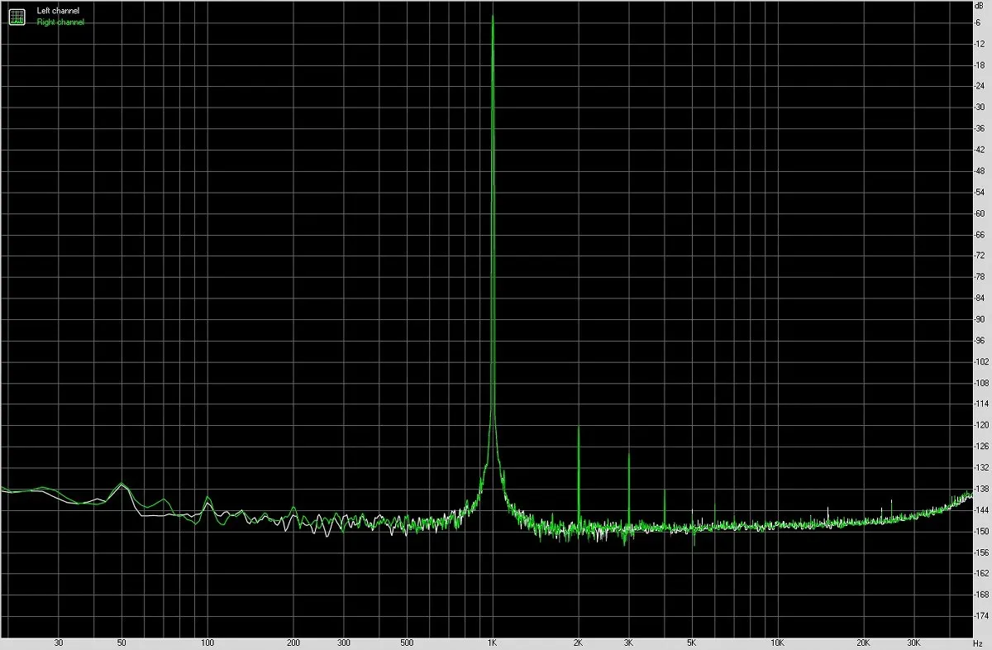The image size is (992, 650).
Task: Click the top of the 1K fundamental peak
Action: [x=493, y=17]
